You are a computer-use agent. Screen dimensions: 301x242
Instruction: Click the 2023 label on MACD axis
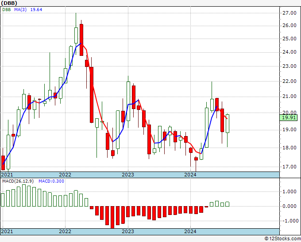click(128, 231)
